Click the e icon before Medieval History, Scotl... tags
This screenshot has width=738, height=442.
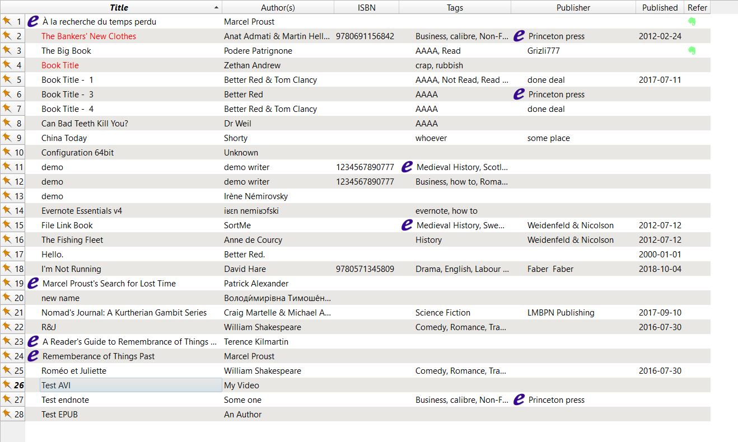pos(407,167)
